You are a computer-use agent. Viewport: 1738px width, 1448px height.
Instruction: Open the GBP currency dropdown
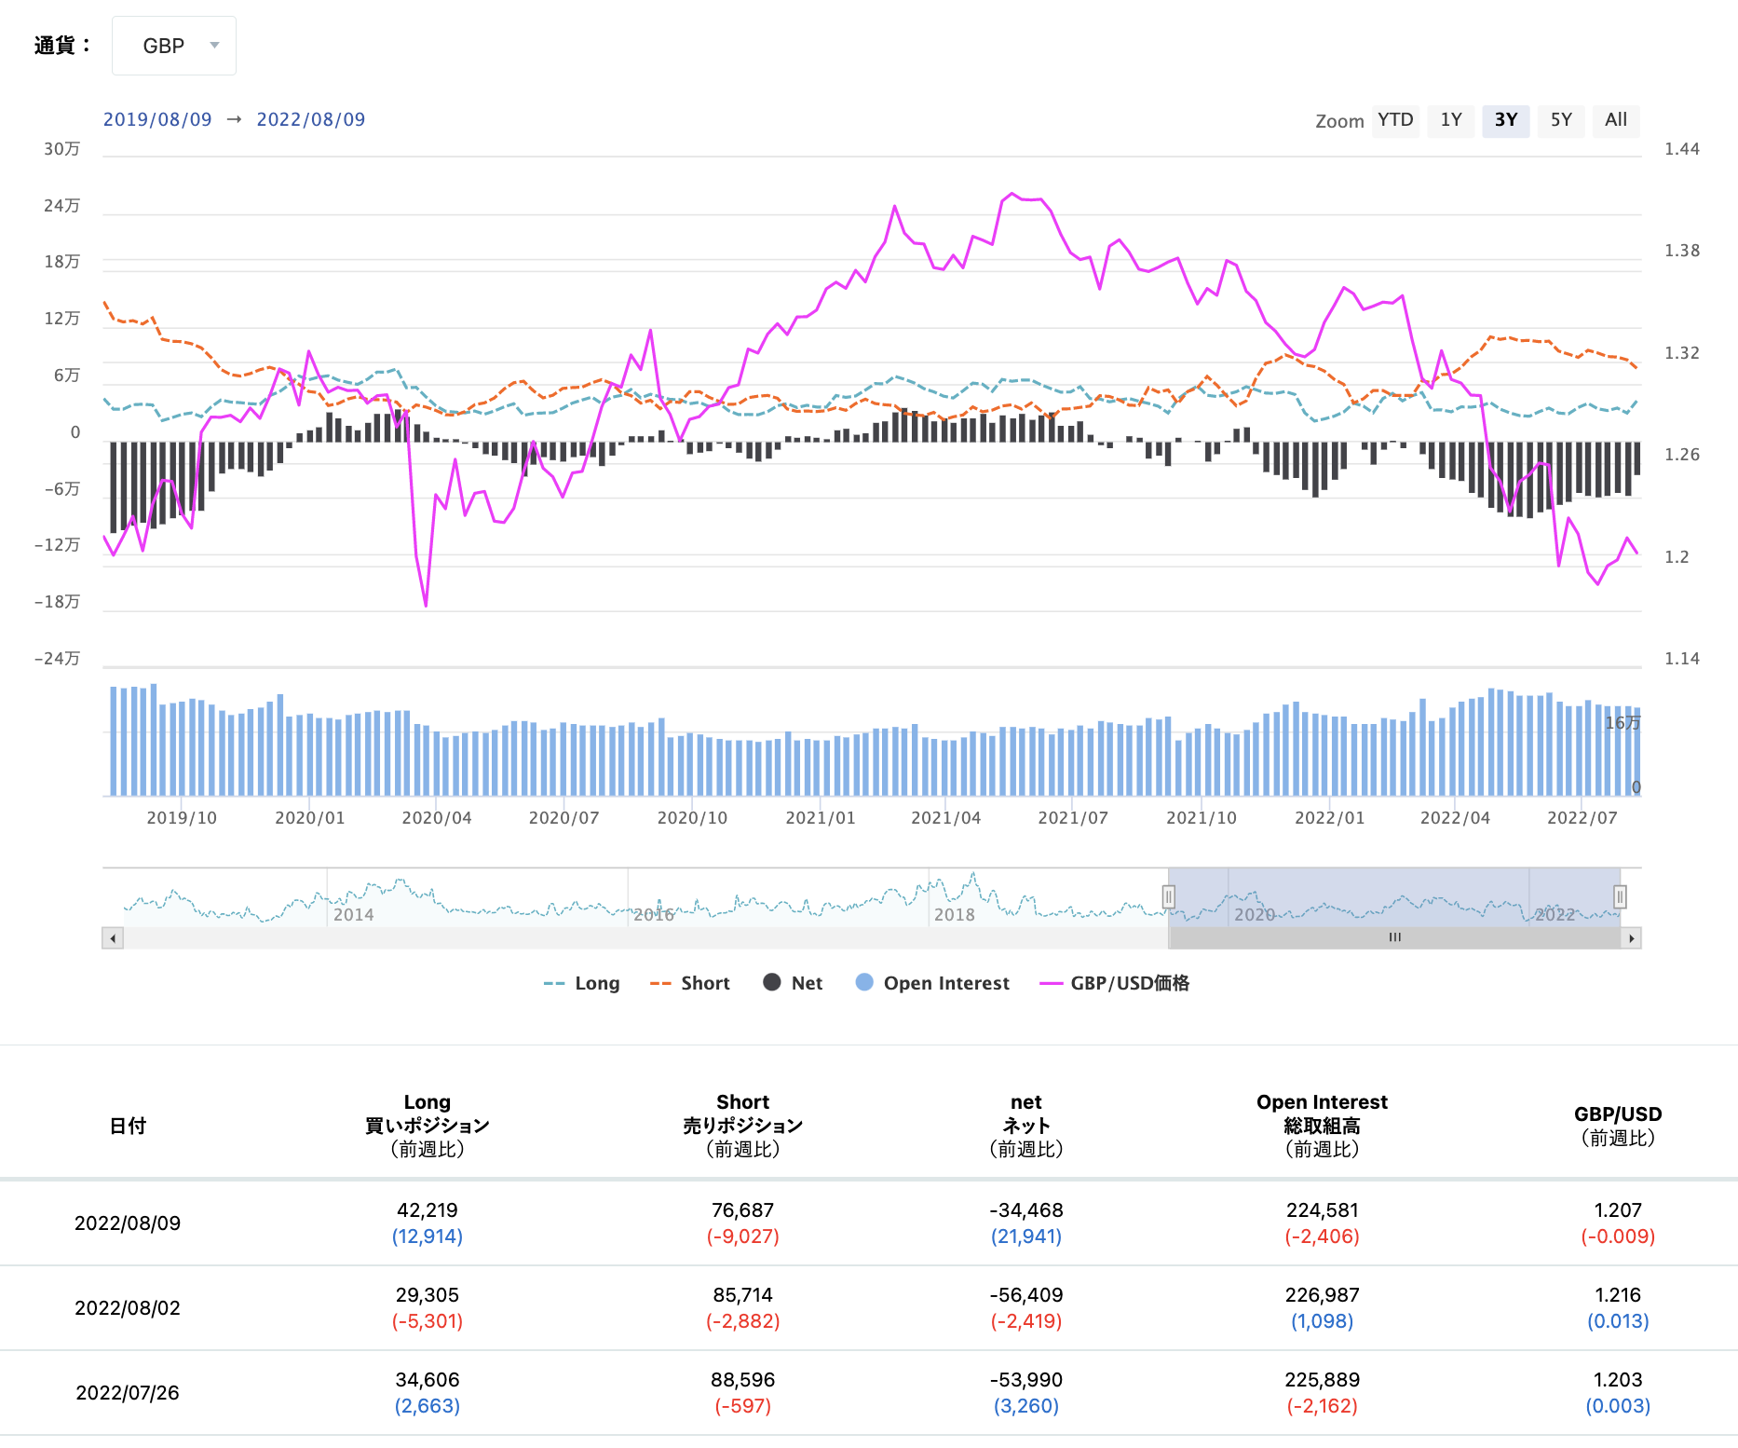click(174, 46)
